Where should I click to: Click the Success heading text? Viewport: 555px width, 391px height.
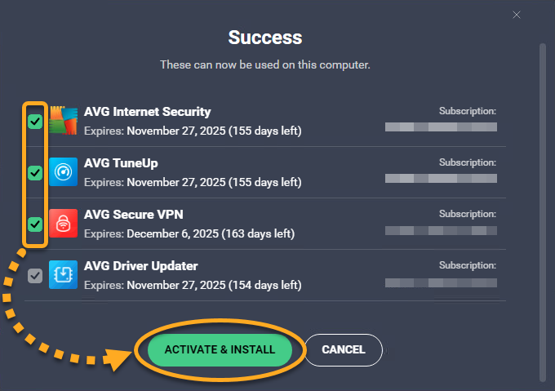point(265,38)
